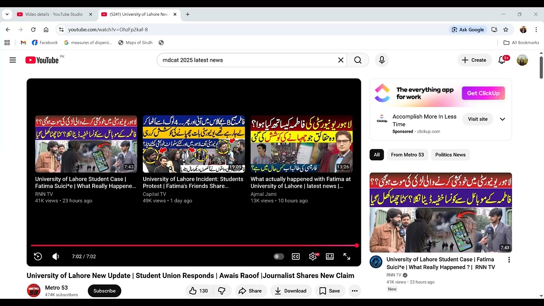The image size is (544, 306).
Task: Open the All Bookmarks folder
Action: [521, 42]
